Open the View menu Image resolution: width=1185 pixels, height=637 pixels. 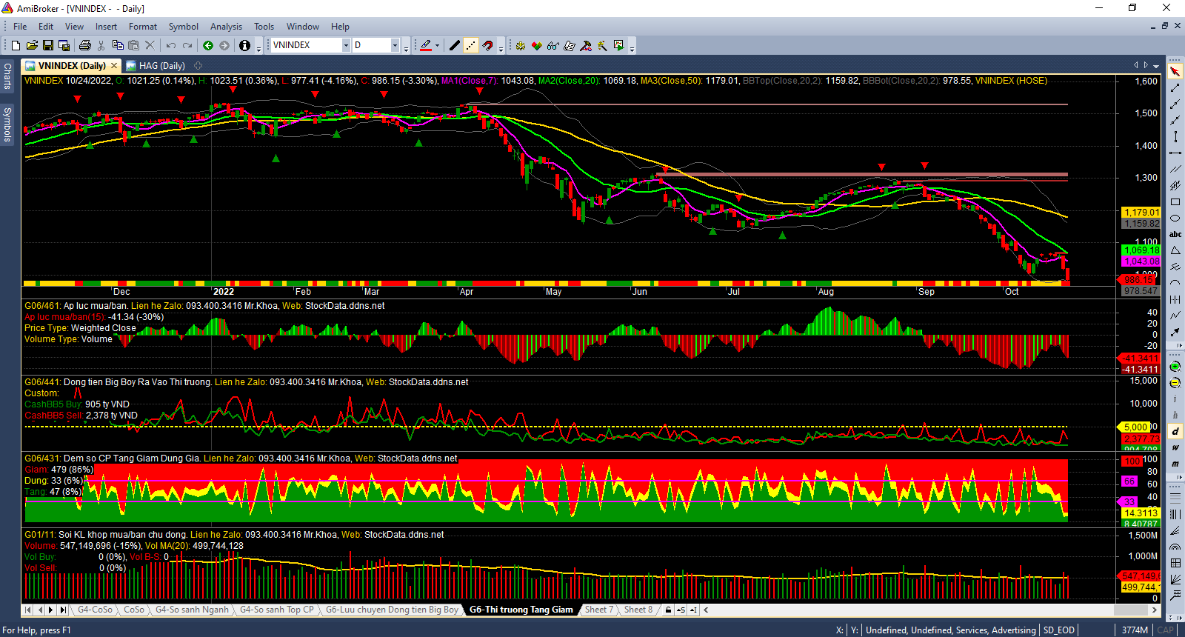coord(74,26)
